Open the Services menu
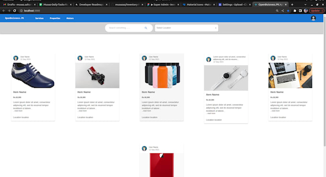The image size is (326, 177). click(x=39, y=18)
